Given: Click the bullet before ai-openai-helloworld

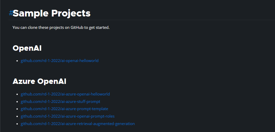Looking at the screenshot, I should click(x=17, y=61).
